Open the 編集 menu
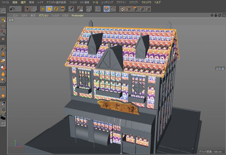Screen dimensions: 226x155 (15, 2)
